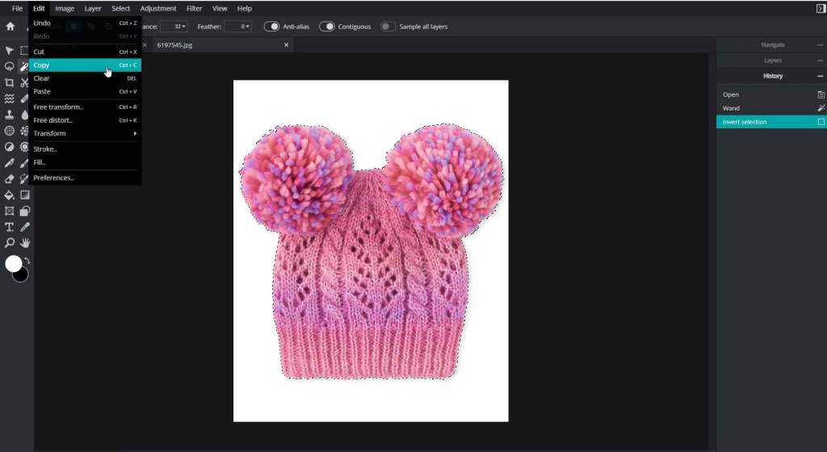Close the 6197545.jpg tab
Screen dimensions: 827x452
click(287, 44)
